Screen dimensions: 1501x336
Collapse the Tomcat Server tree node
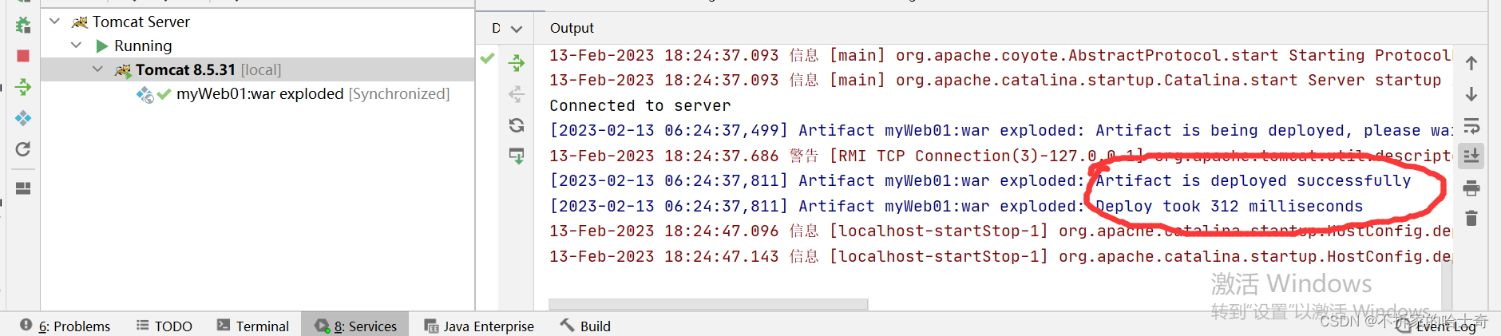pos(54,22)
